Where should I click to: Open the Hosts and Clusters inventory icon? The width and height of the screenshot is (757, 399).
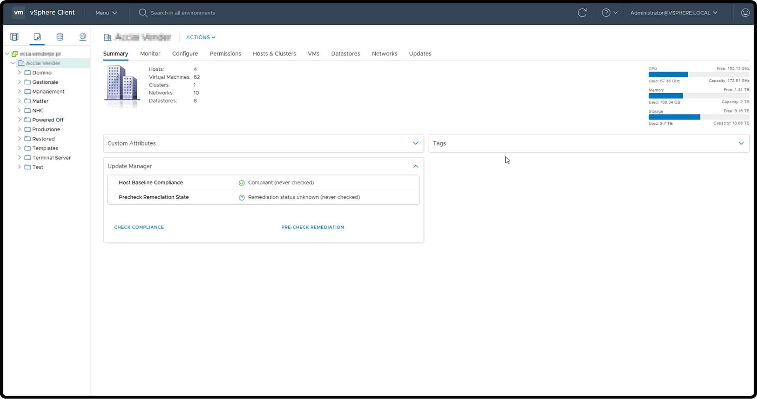[x=14, y=37]
